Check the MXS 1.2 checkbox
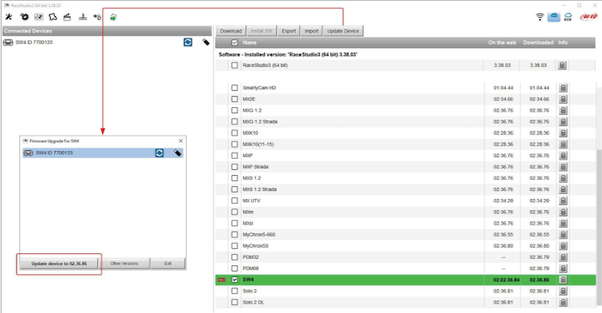 [235, 178]
